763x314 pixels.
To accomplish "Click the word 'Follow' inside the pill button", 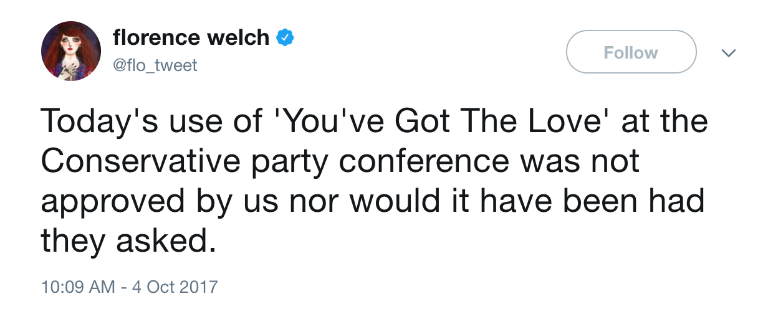I will [x=631, y=52].
